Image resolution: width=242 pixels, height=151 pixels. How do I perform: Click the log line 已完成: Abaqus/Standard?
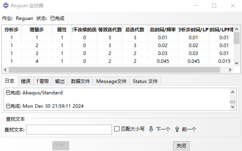tap(34, 93)
